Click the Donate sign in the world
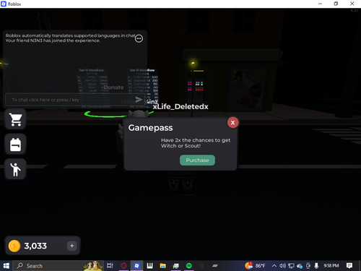Screen dimensions: 361x271 tap(113, 87)
